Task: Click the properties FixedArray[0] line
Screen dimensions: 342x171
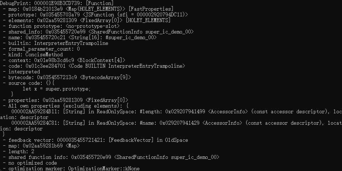Action: [x=66, y=100]
